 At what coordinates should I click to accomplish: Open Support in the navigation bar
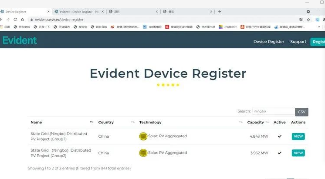[x=298, y=42]
